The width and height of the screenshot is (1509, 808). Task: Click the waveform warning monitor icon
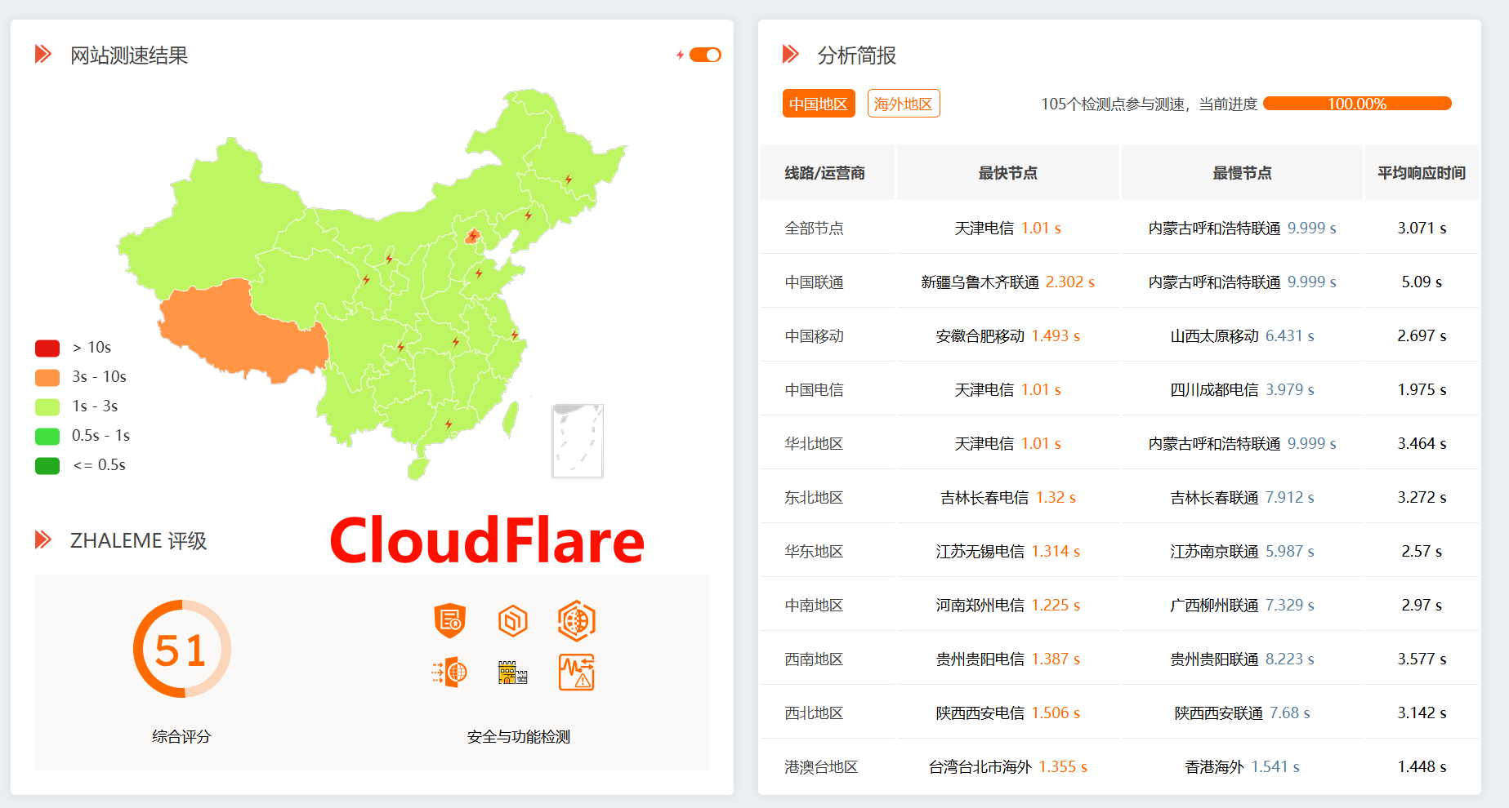(577, 673)
